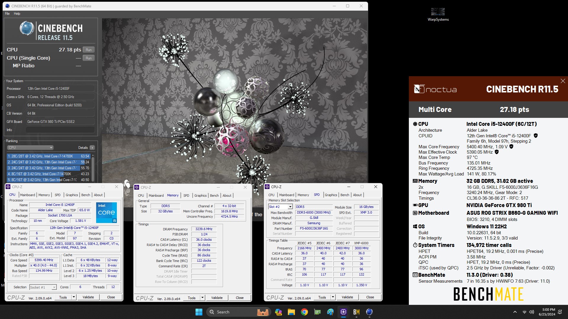Run the CPU multi-core benchmark
Image resolution: width=568 pixels, height=319 pixels.
[88, 50]
